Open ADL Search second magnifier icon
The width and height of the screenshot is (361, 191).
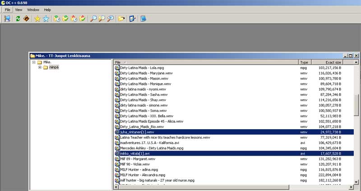[x=102, y=19]
